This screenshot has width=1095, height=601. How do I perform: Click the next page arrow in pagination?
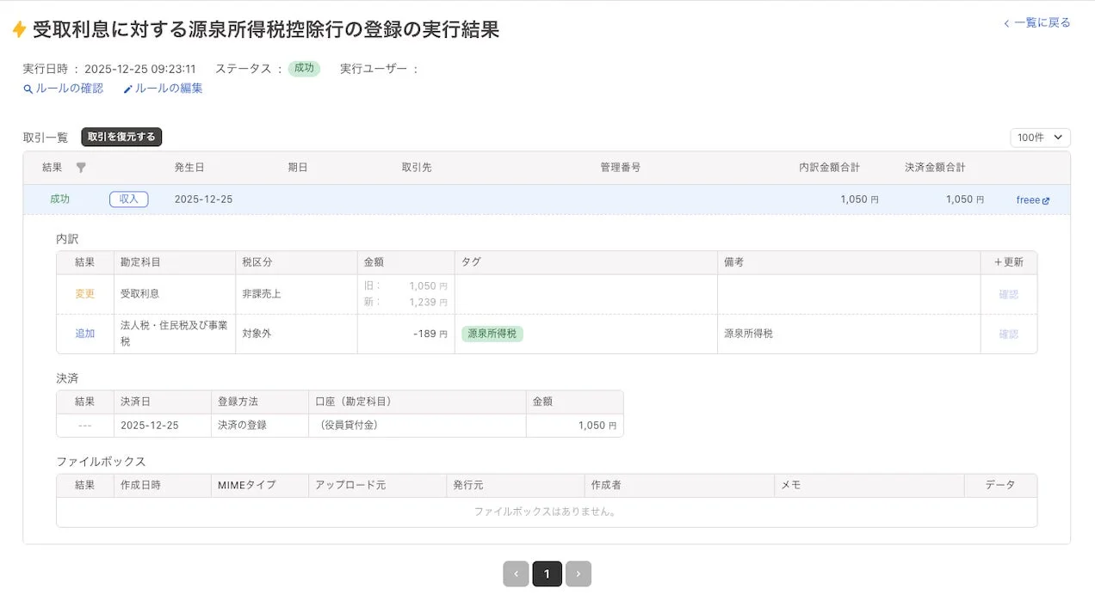tap(578, 573)
